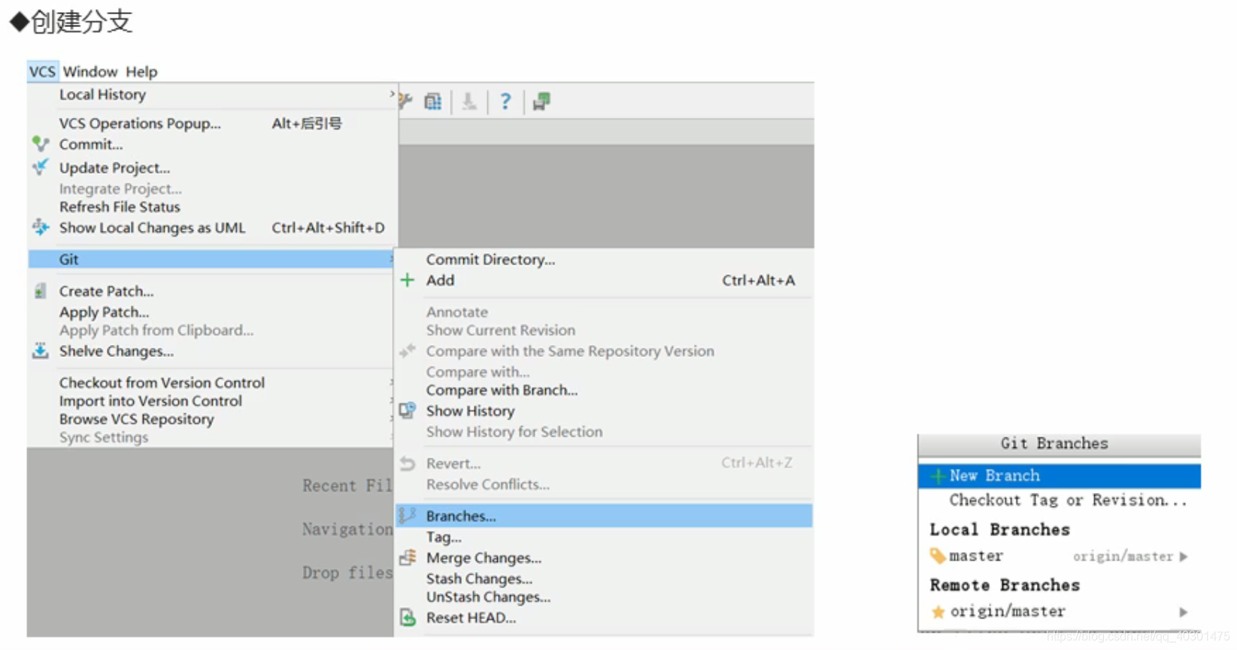The height and width of the screenshot is (650, 1237).
Task: Choose Reset HEAD... entry
Action: (471, 618)
